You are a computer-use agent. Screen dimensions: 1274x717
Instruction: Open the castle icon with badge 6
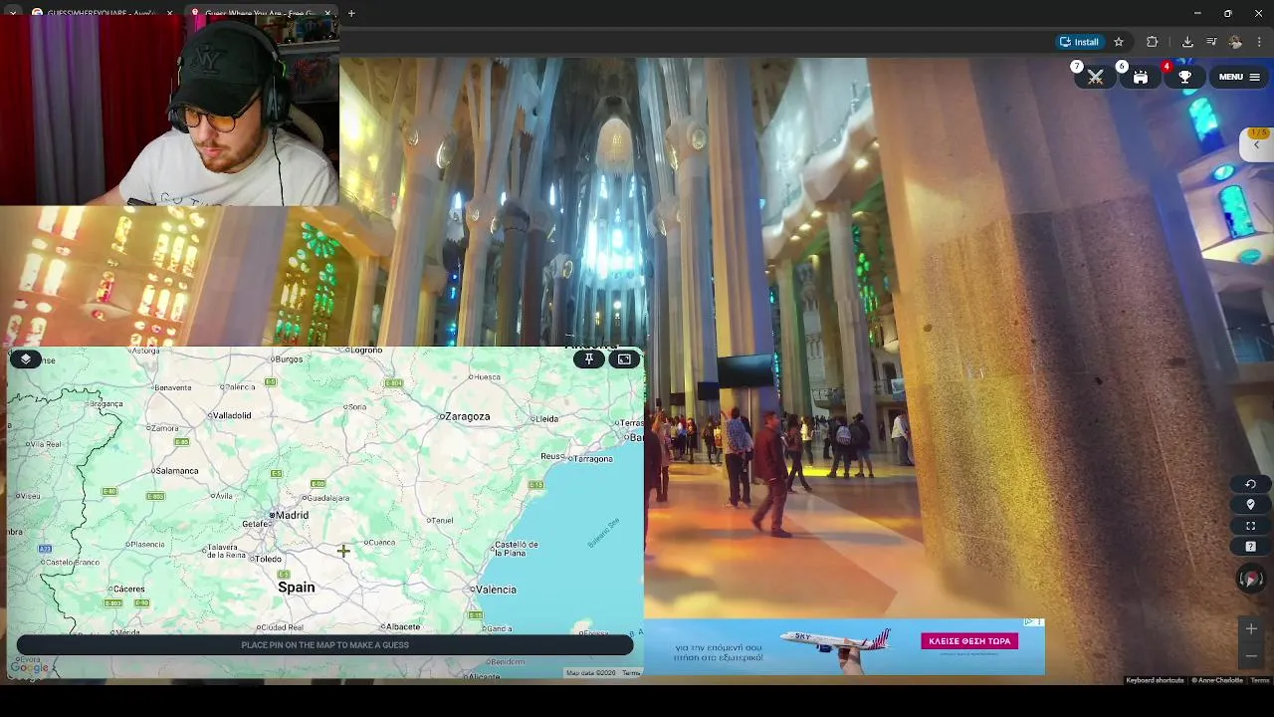[1141, 77]
